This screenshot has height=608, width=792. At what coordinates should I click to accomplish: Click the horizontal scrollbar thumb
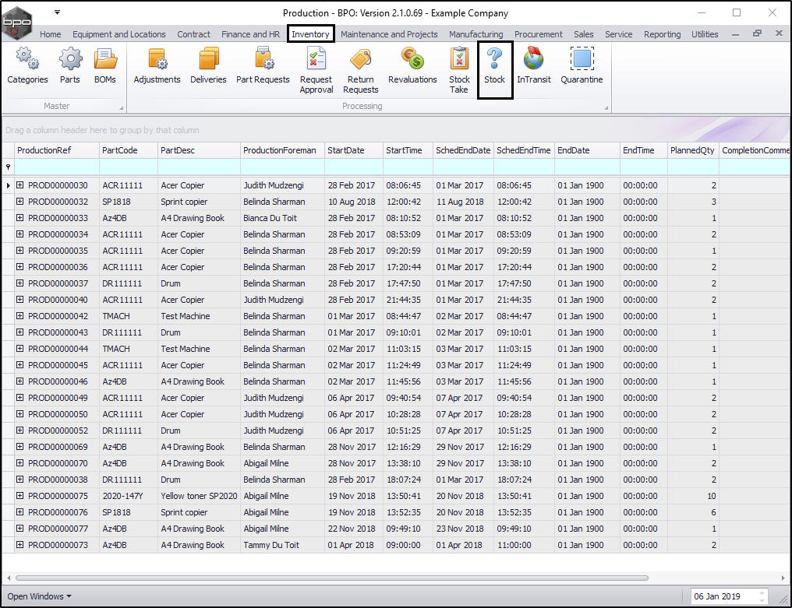[x=332, y=578]
